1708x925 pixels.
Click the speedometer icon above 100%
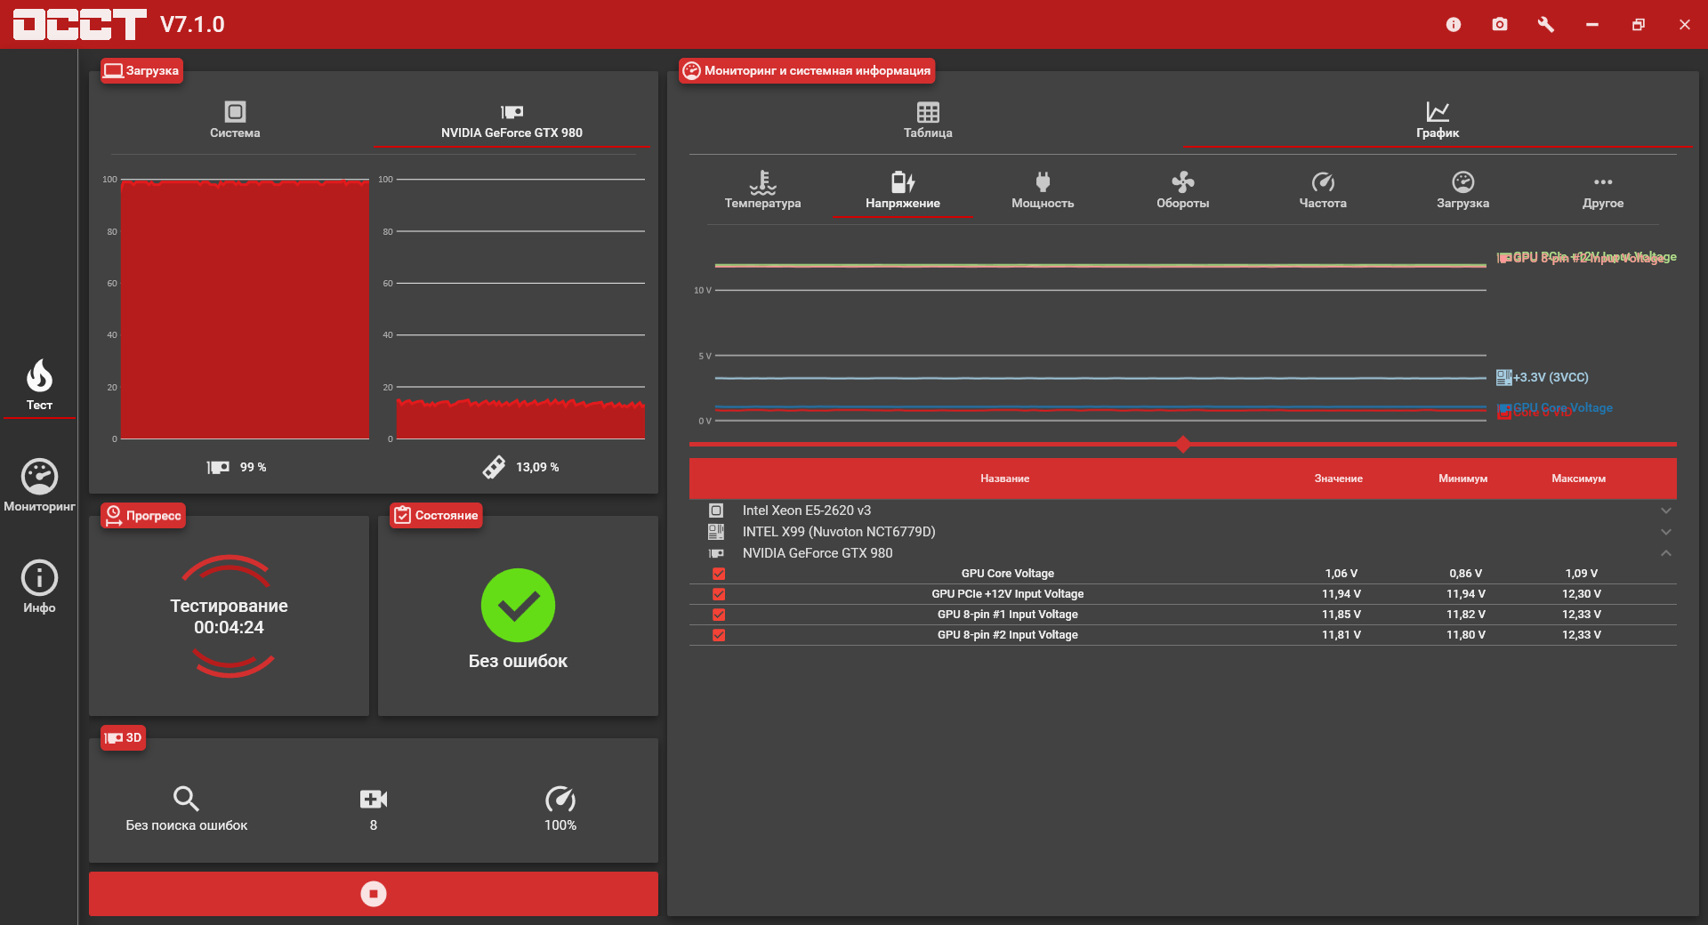(560, 799)
